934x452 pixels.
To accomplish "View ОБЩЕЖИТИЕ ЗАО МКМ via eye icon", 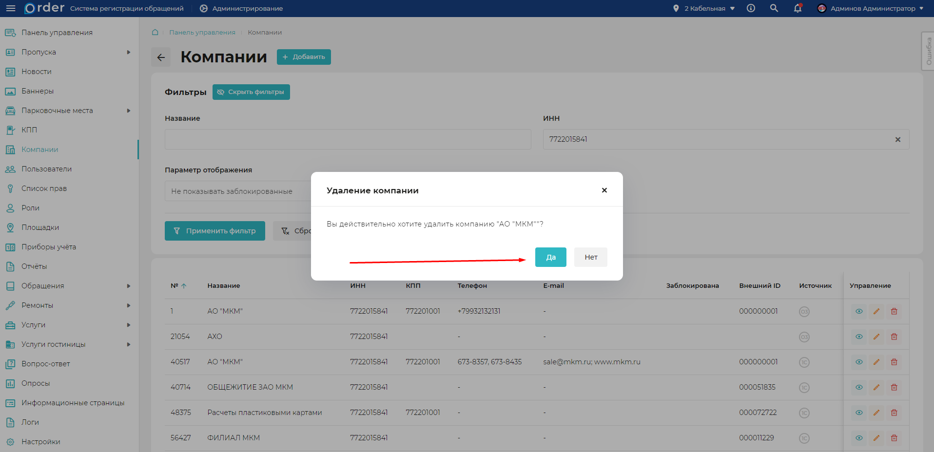I will 858,387.
